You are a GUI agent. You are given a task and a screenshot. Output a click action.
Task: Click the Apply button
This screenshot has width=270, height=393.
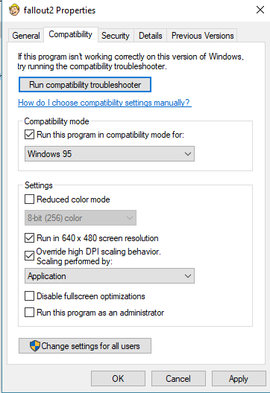click(239, 378)
